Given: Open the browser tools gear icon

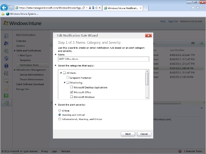Looking at the screenshot, I should pyautogui.click(x=203, y=8).
